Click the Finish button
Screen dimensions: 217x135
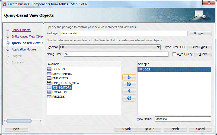[175, 129]
